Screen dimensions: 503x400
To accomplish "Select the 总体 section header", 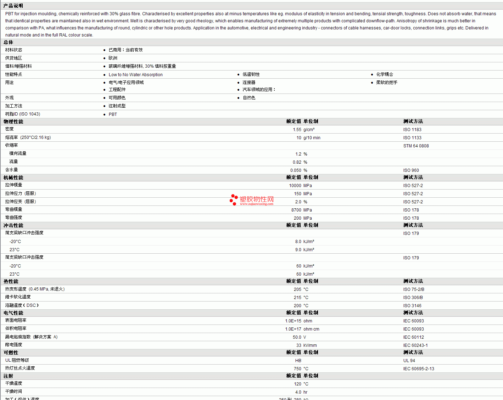I will click(x=8, y=42).
